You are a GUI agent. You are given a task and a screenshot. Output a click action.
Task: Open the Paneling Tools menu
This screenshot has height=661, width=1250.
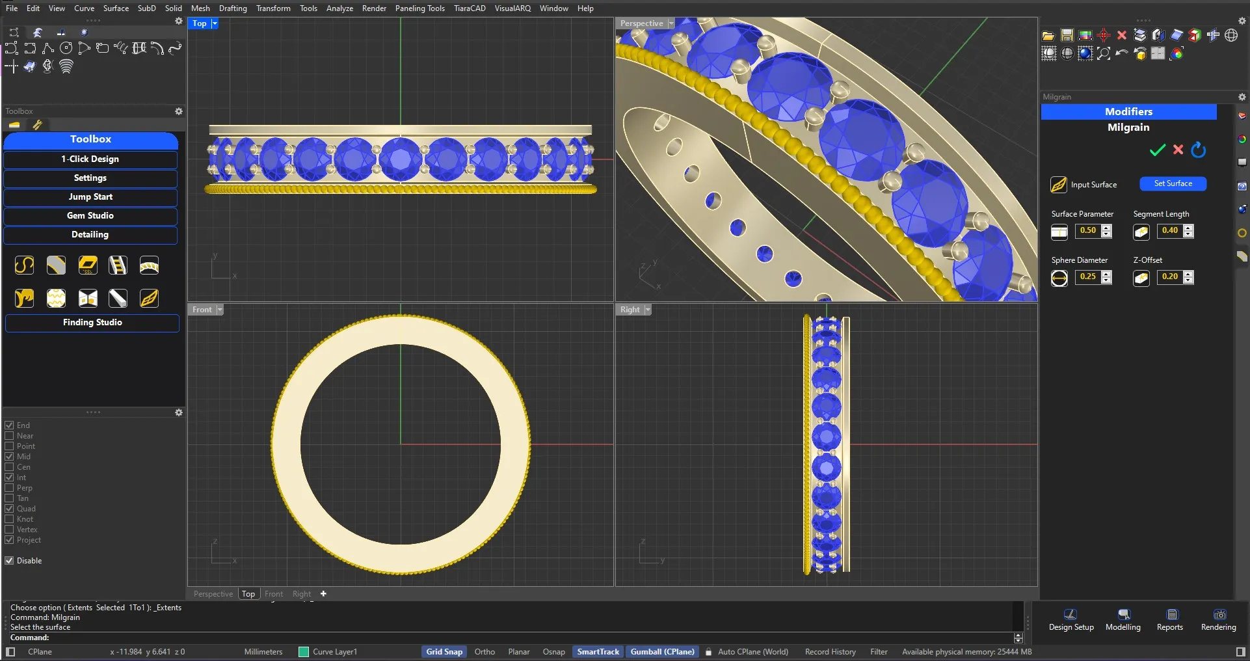pos(419,8)
